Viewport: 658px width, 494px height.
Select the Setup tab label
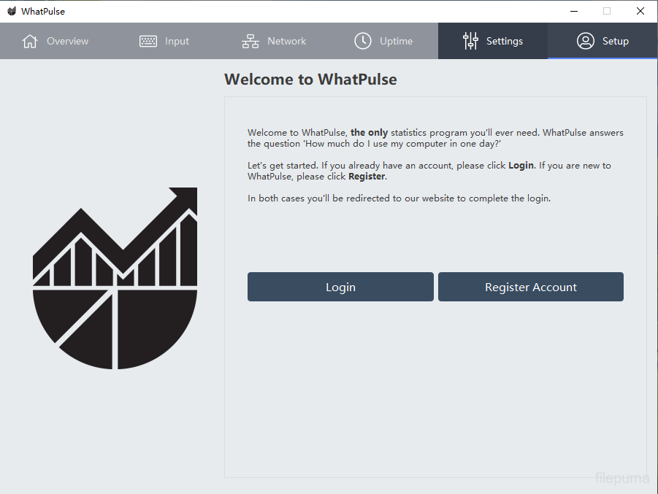615,42
